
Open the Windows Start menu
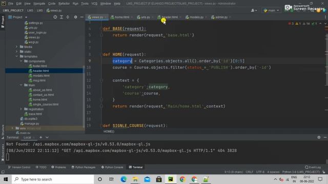coord(6,179)
